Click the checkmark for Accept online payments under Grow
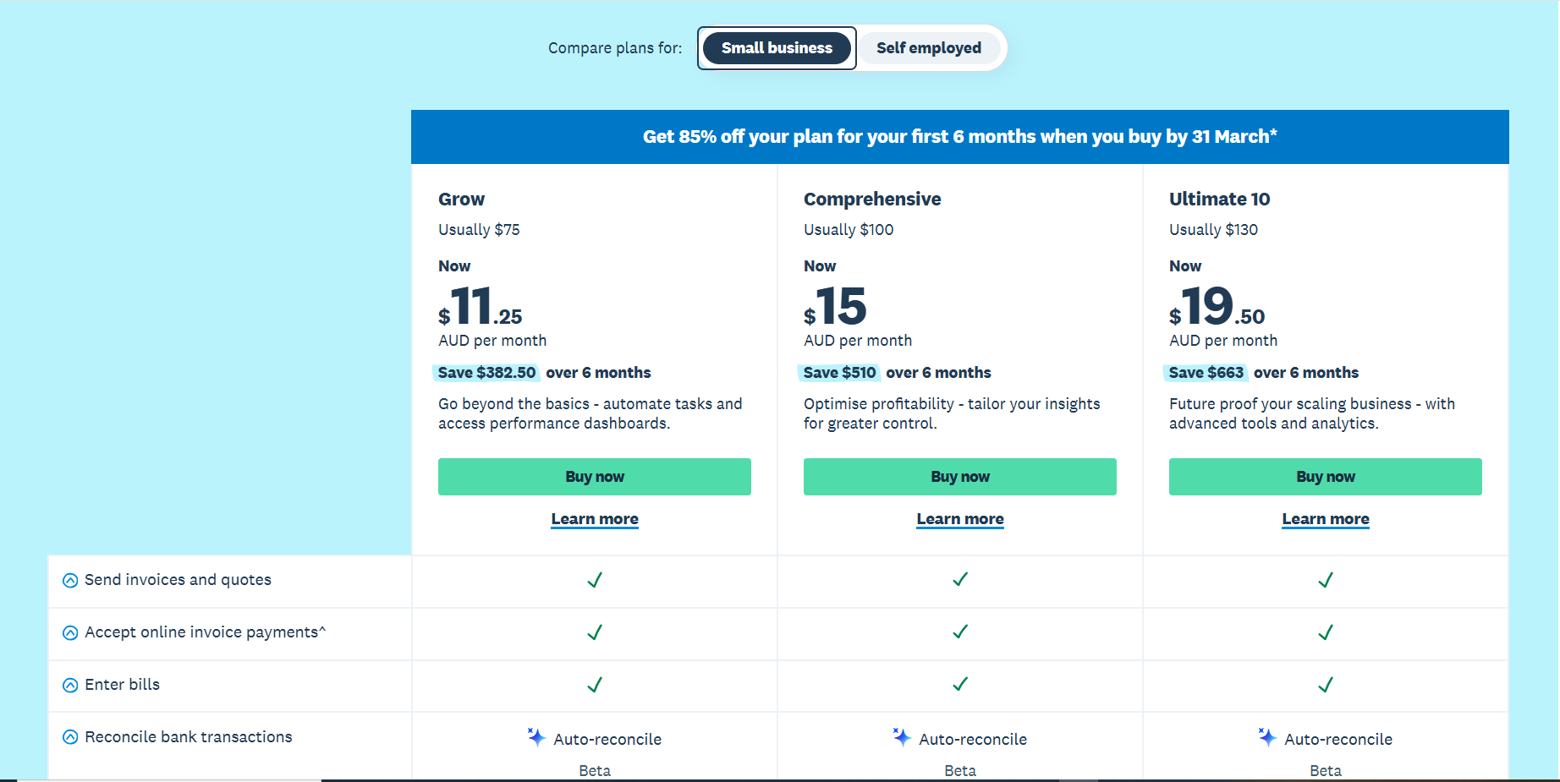Screen dimensions: 1560x782 click(x=595, y=632)
